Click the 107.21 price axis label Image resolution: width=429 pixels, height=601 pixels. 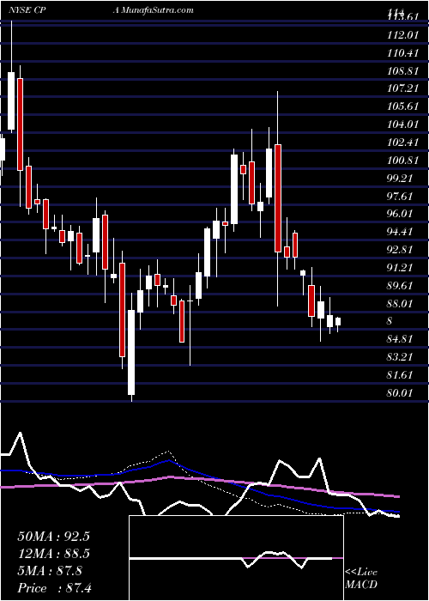point(402,88)
